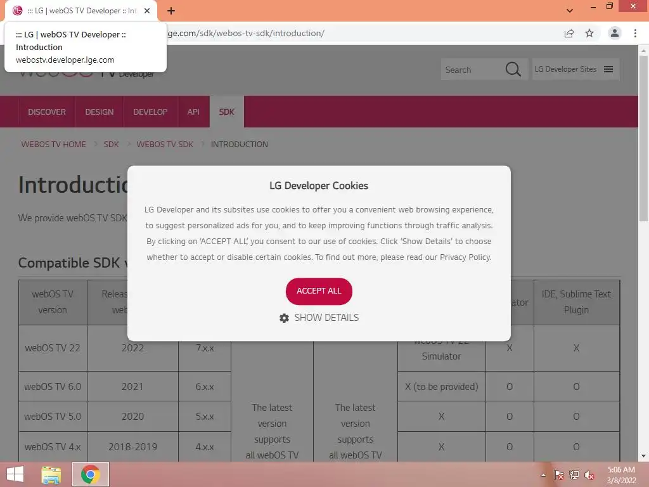Close the LG webOS TV Developer tab
The width and height of the screenshot is (649, 487).
(147, 11)
